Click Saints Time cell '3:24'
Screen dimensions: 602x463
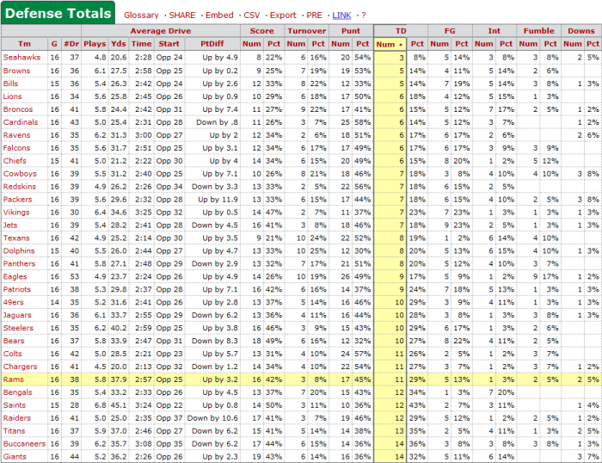(142, 405)
